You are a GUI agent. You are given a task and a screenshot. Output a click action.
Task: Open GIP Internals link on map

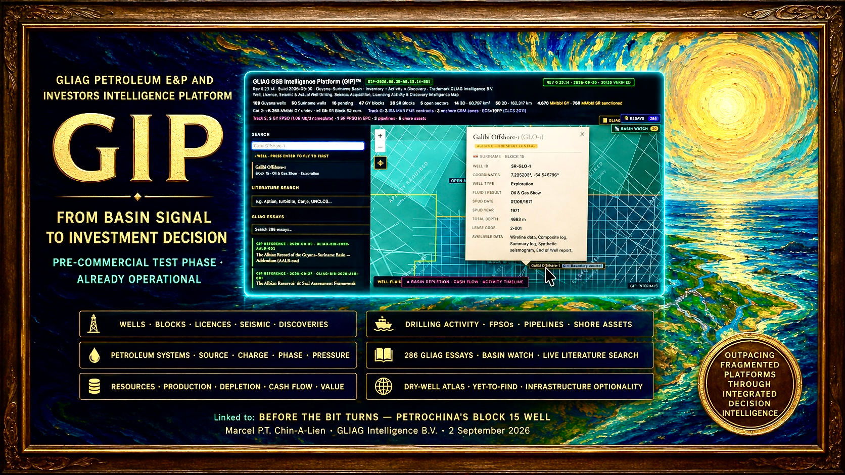[644, 286]
